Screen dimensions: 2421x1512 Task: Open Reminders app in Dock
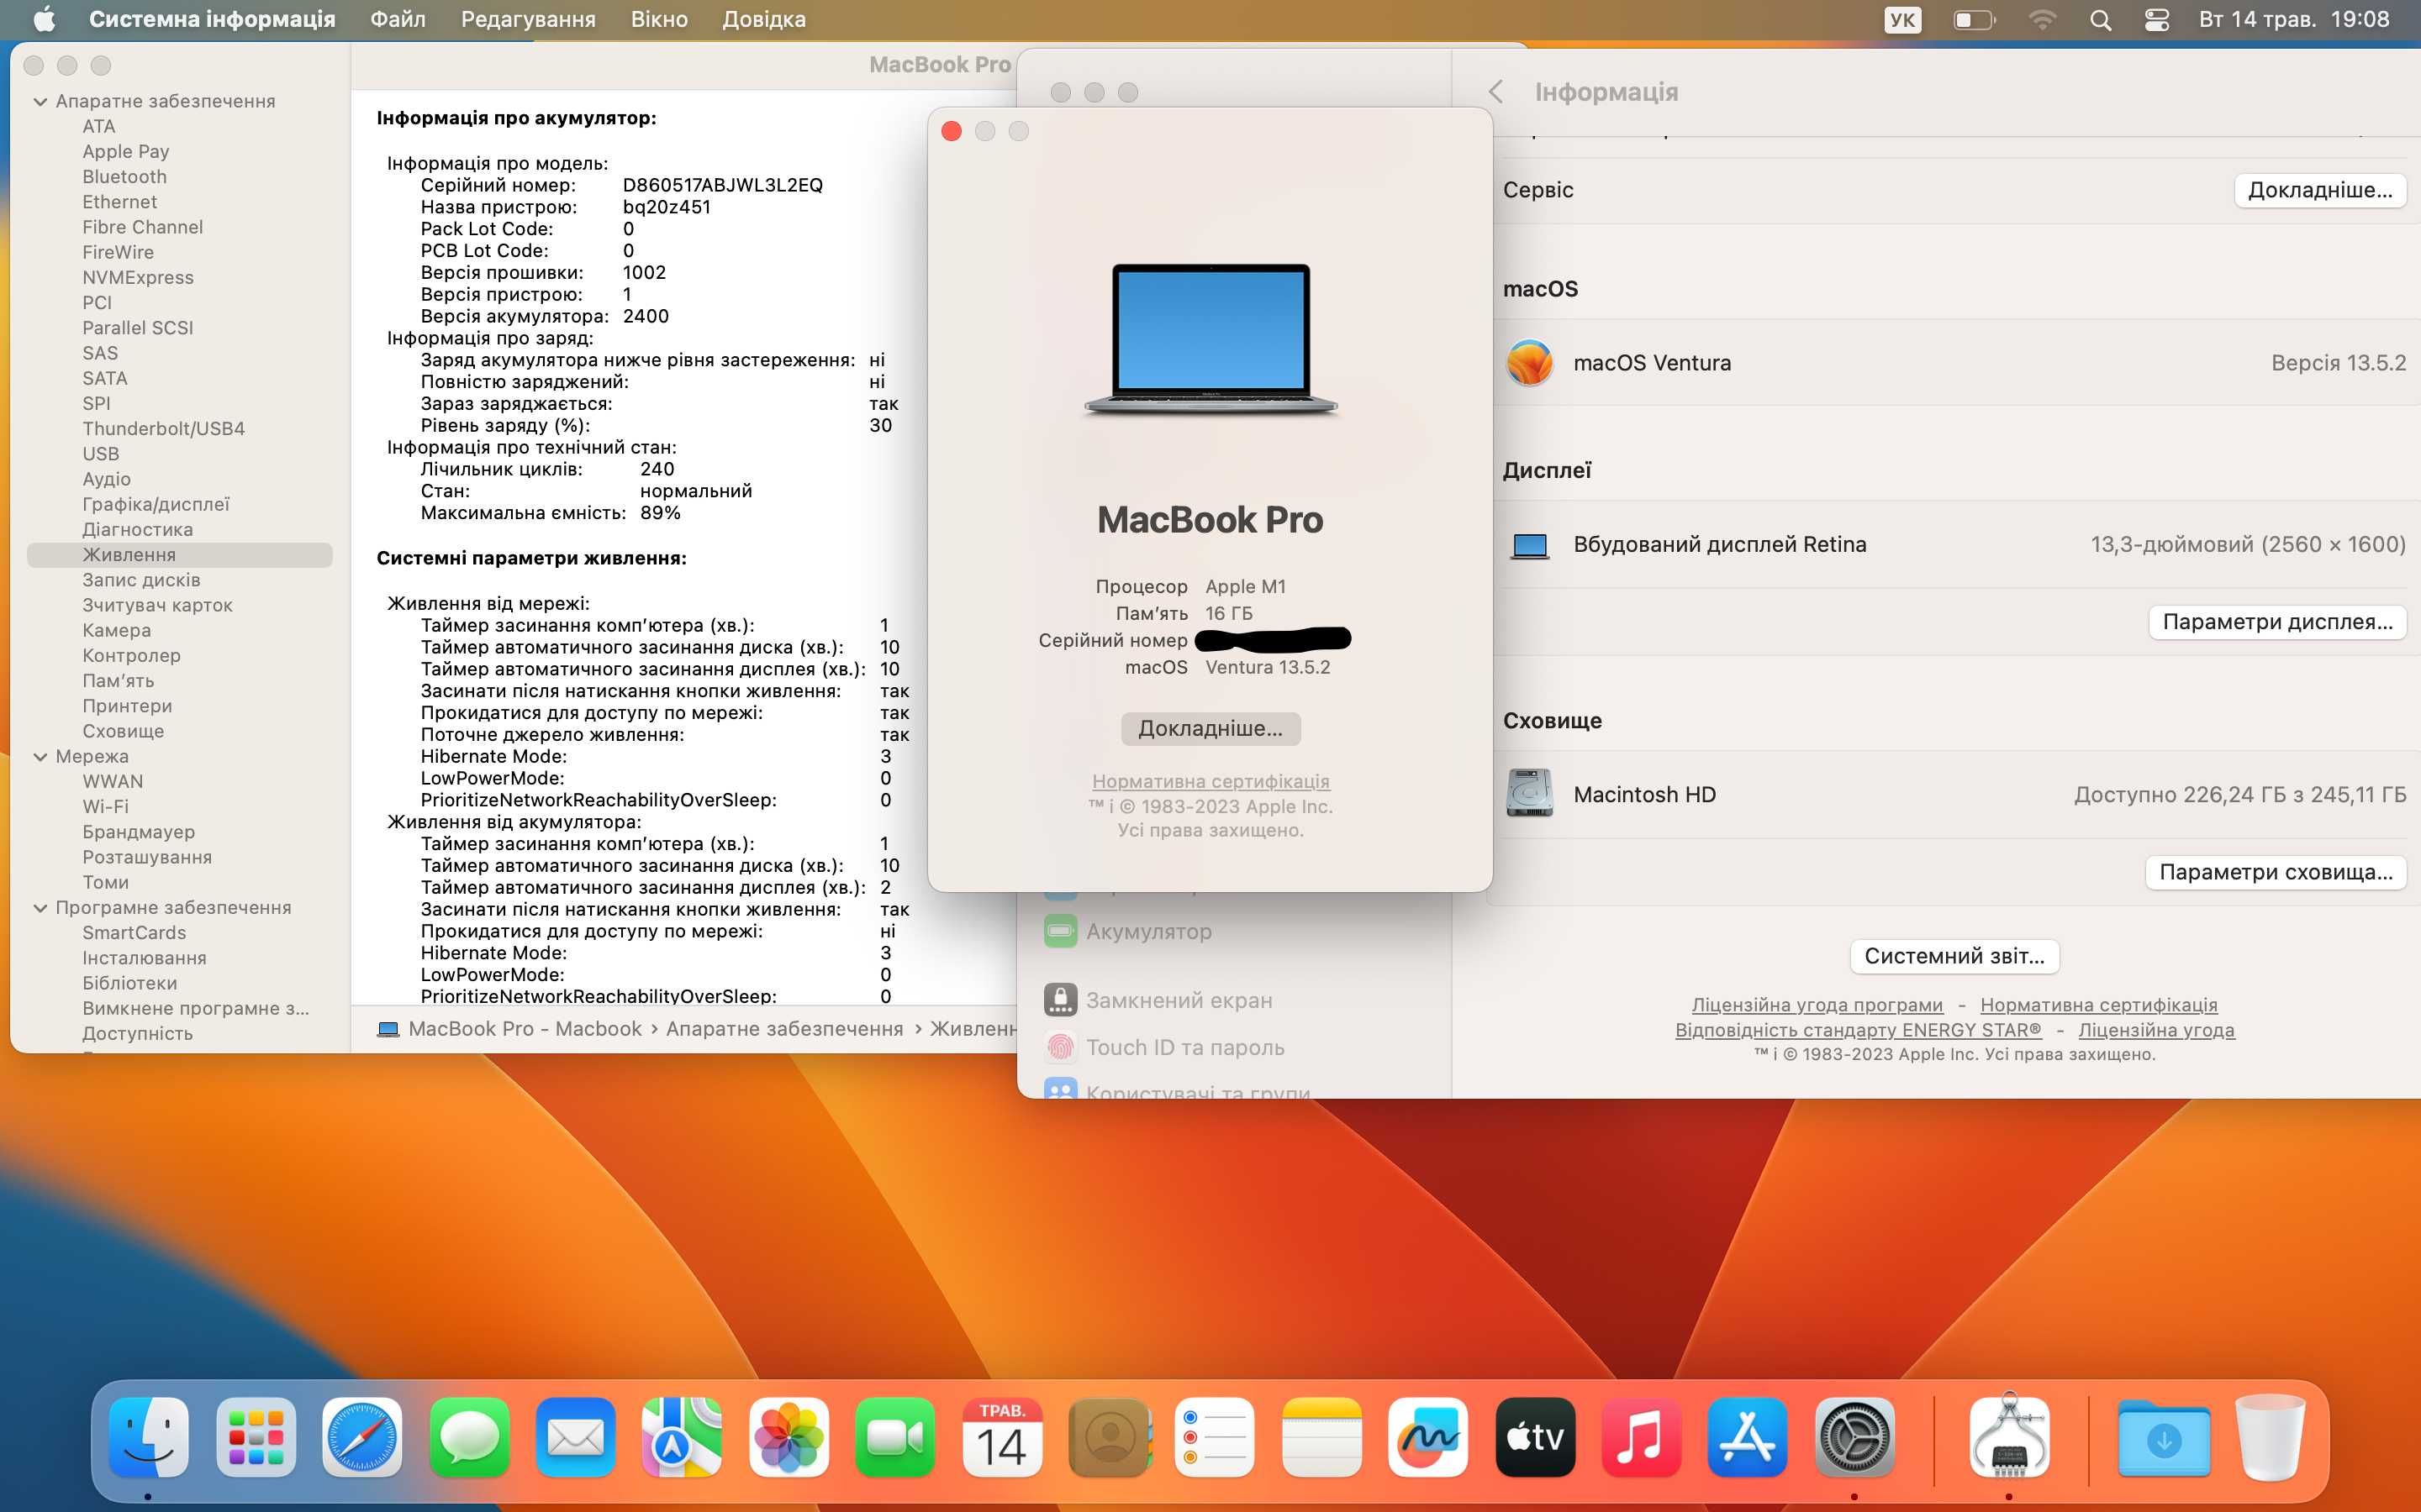pos(1215,1437)
